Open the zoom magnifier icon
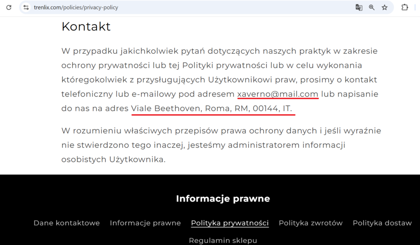This screenshot has height=245, width=420. pyautogui.click(x=372, y=7)
